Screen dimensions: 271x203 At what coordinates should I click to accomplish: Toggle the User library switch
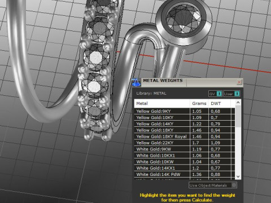231,94
